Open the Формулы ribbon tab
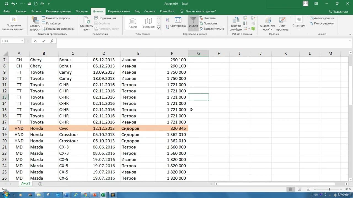Viewport: 353px width, 198px height. click(x=82, y=11)
